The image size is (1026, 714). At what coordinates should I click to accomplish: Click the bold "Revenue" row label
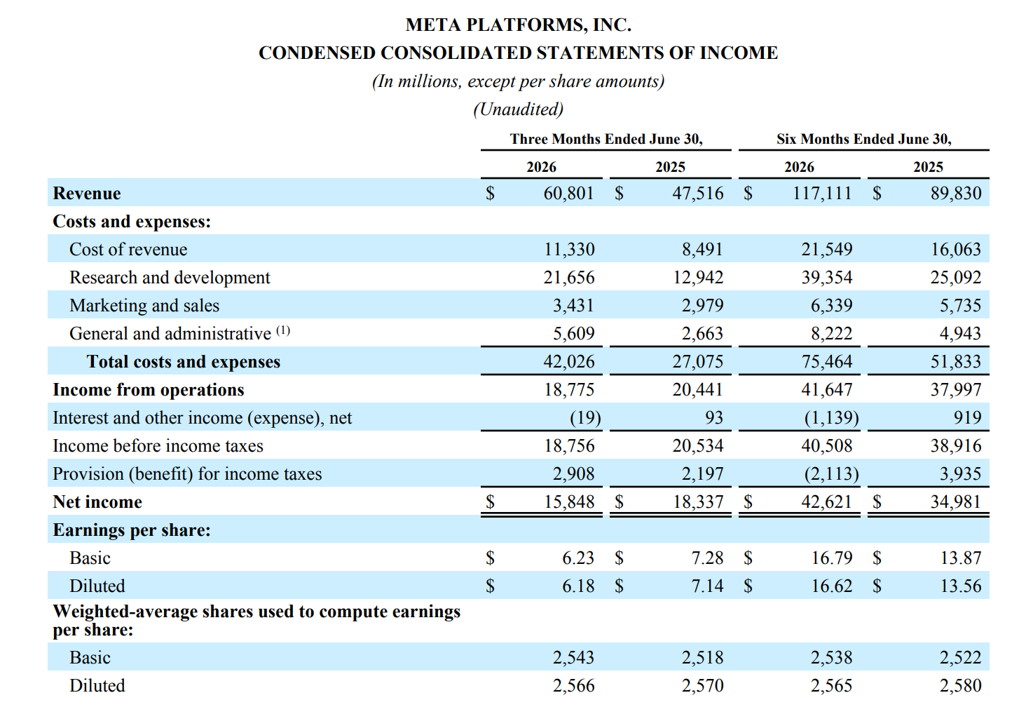[x=87, y=194]
